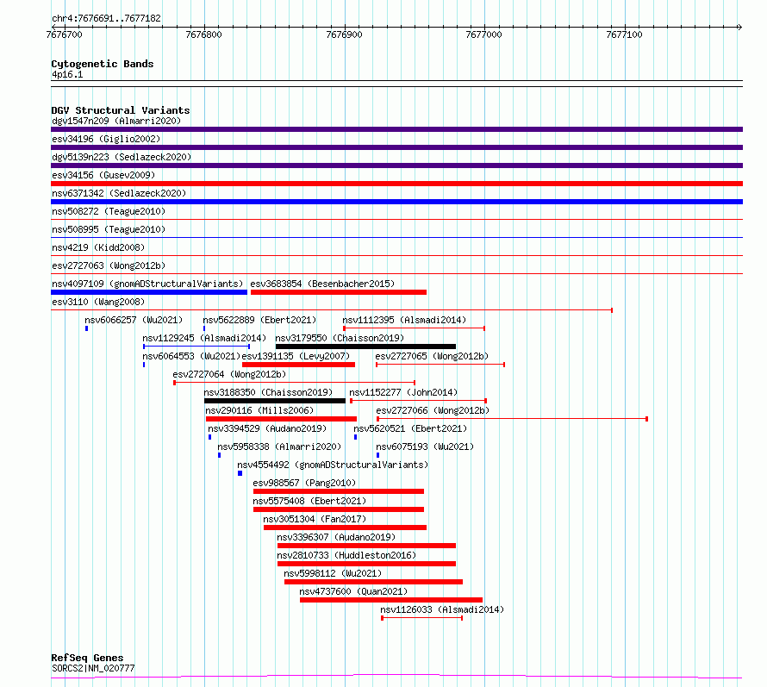Image resolution: width=767 pixels, height=687 pixels.
Task: Click the Cytogenetic Bands track title
Action: coord(103,64)
